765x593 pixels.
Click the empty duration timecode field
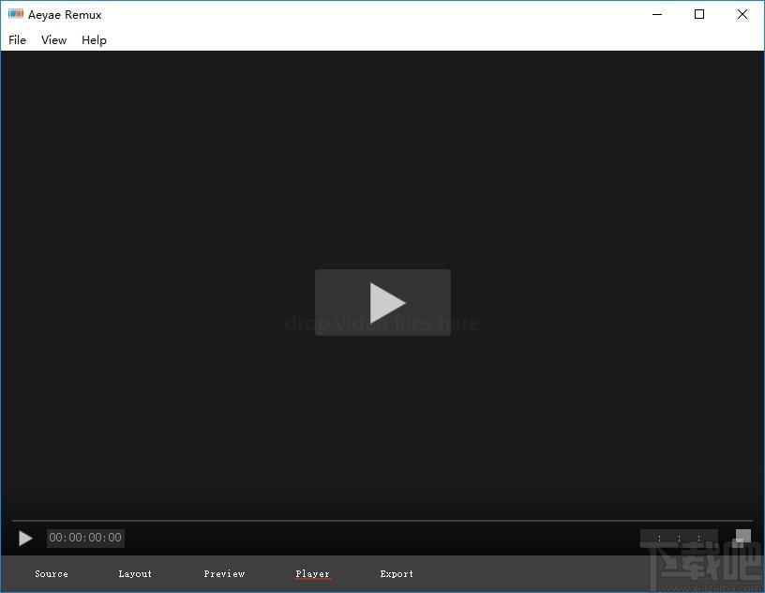pos(679,538)
